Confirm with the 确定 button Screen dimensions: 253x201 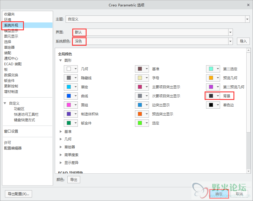(219, 194)
